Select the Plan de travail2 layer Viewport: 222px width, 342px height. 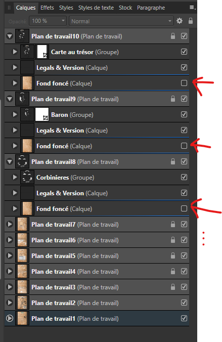tap(97, 303)
